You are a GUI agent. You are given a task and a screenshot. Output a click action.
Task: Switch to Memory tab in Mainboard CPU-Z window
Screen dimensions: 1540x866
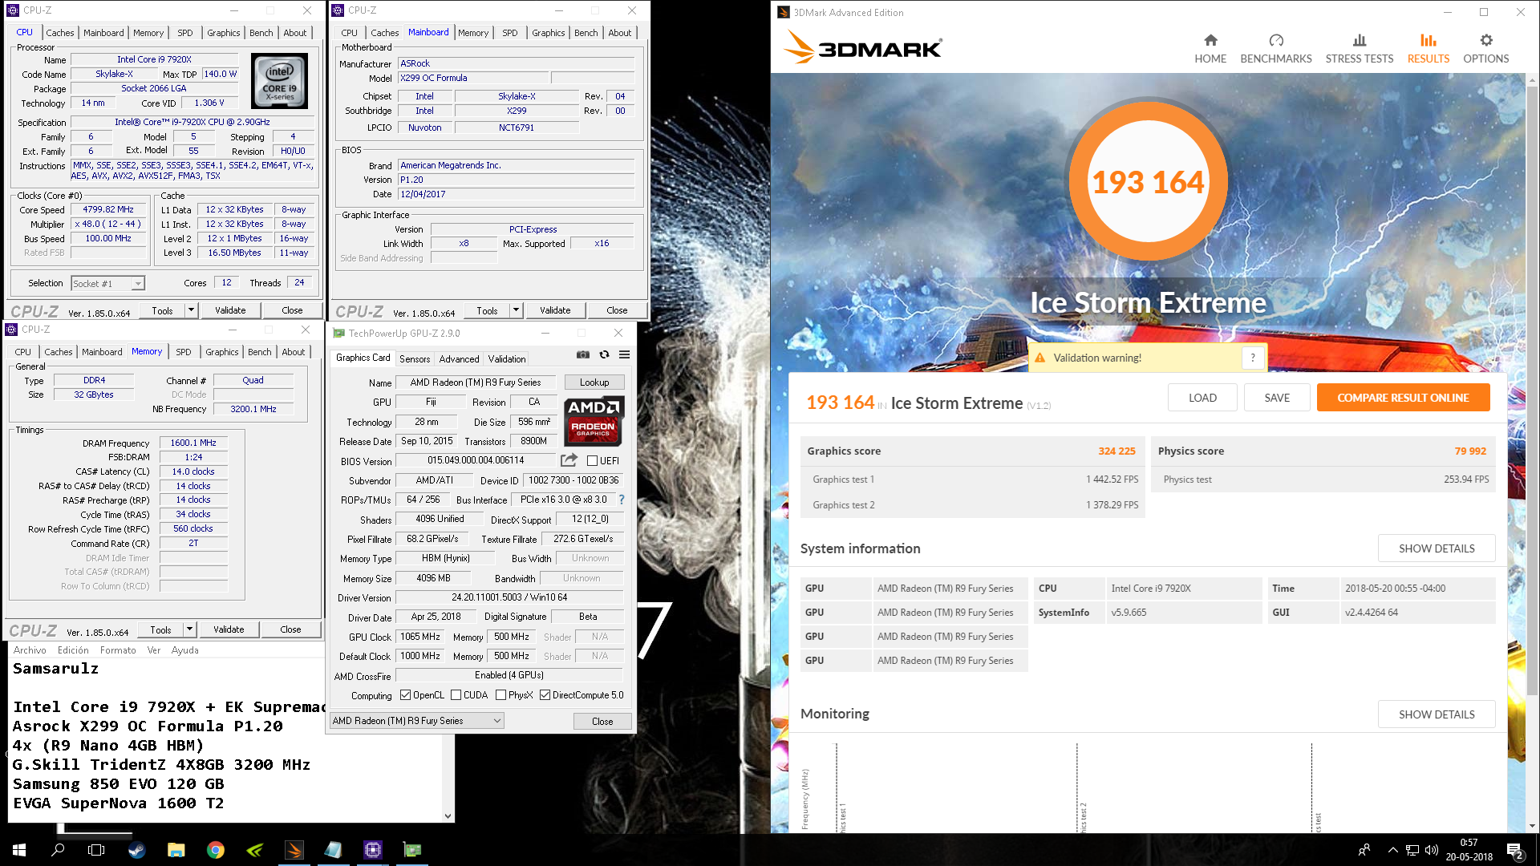click(473, 33)
